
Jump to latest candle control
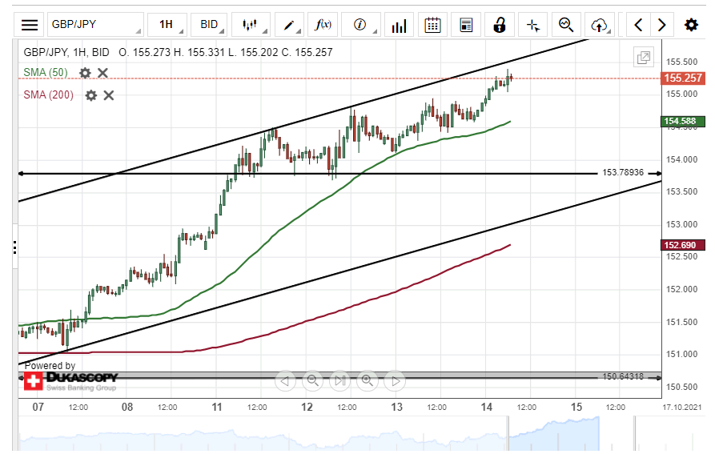(x=340, y=380)
